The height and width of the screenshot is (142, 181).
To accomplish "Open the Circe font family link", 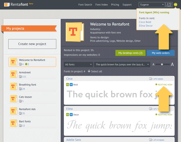I will point(69,79).
